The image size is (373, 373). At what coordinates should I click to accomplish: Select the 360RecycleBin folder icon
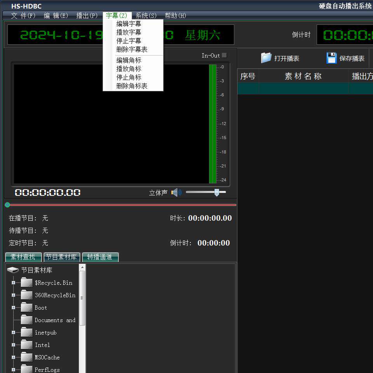26,295
